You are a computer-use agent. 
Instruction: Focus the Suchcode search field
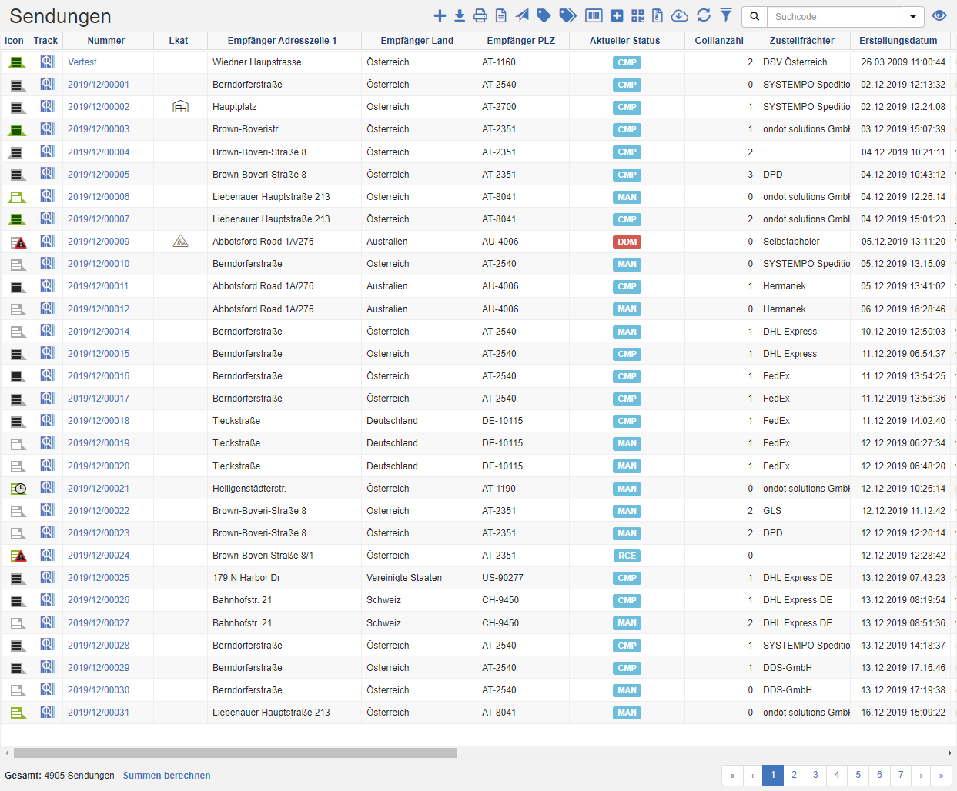(x=834, y=17)
